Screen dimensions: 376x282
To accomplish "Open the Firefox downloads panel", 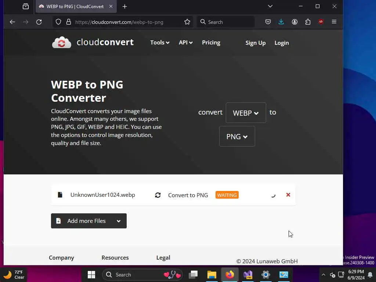I will 281,22.
